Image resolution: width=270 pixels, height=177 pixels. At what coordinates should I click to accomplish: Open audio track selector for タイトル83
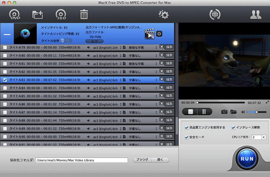tap(121, 80)
